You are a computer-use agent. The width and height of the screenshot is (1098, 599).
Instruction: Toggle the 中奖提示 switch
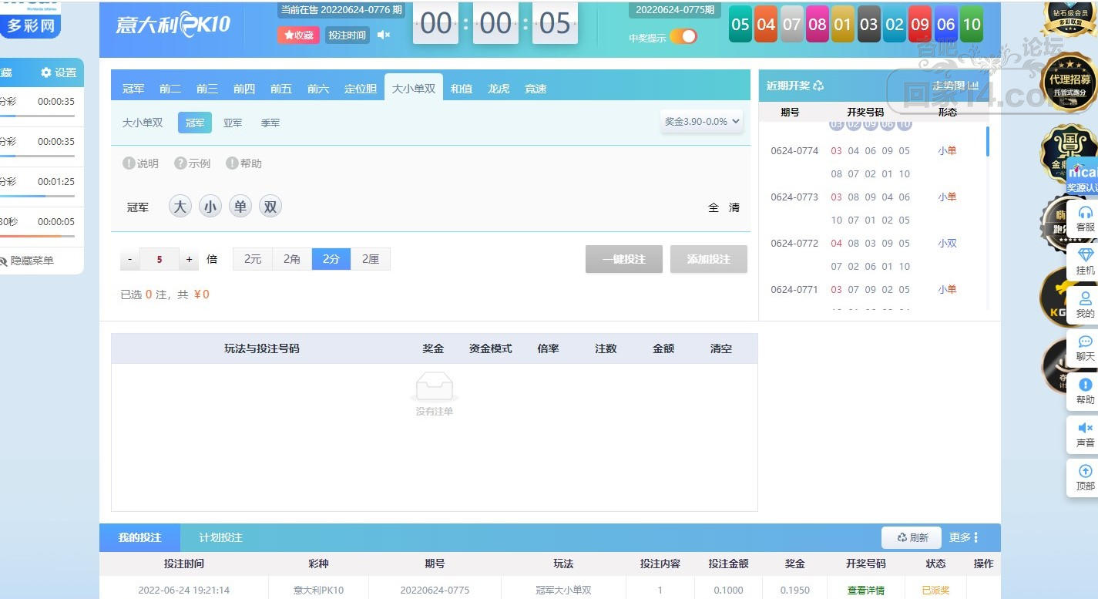pyautogui.click(x=683, y=37)
